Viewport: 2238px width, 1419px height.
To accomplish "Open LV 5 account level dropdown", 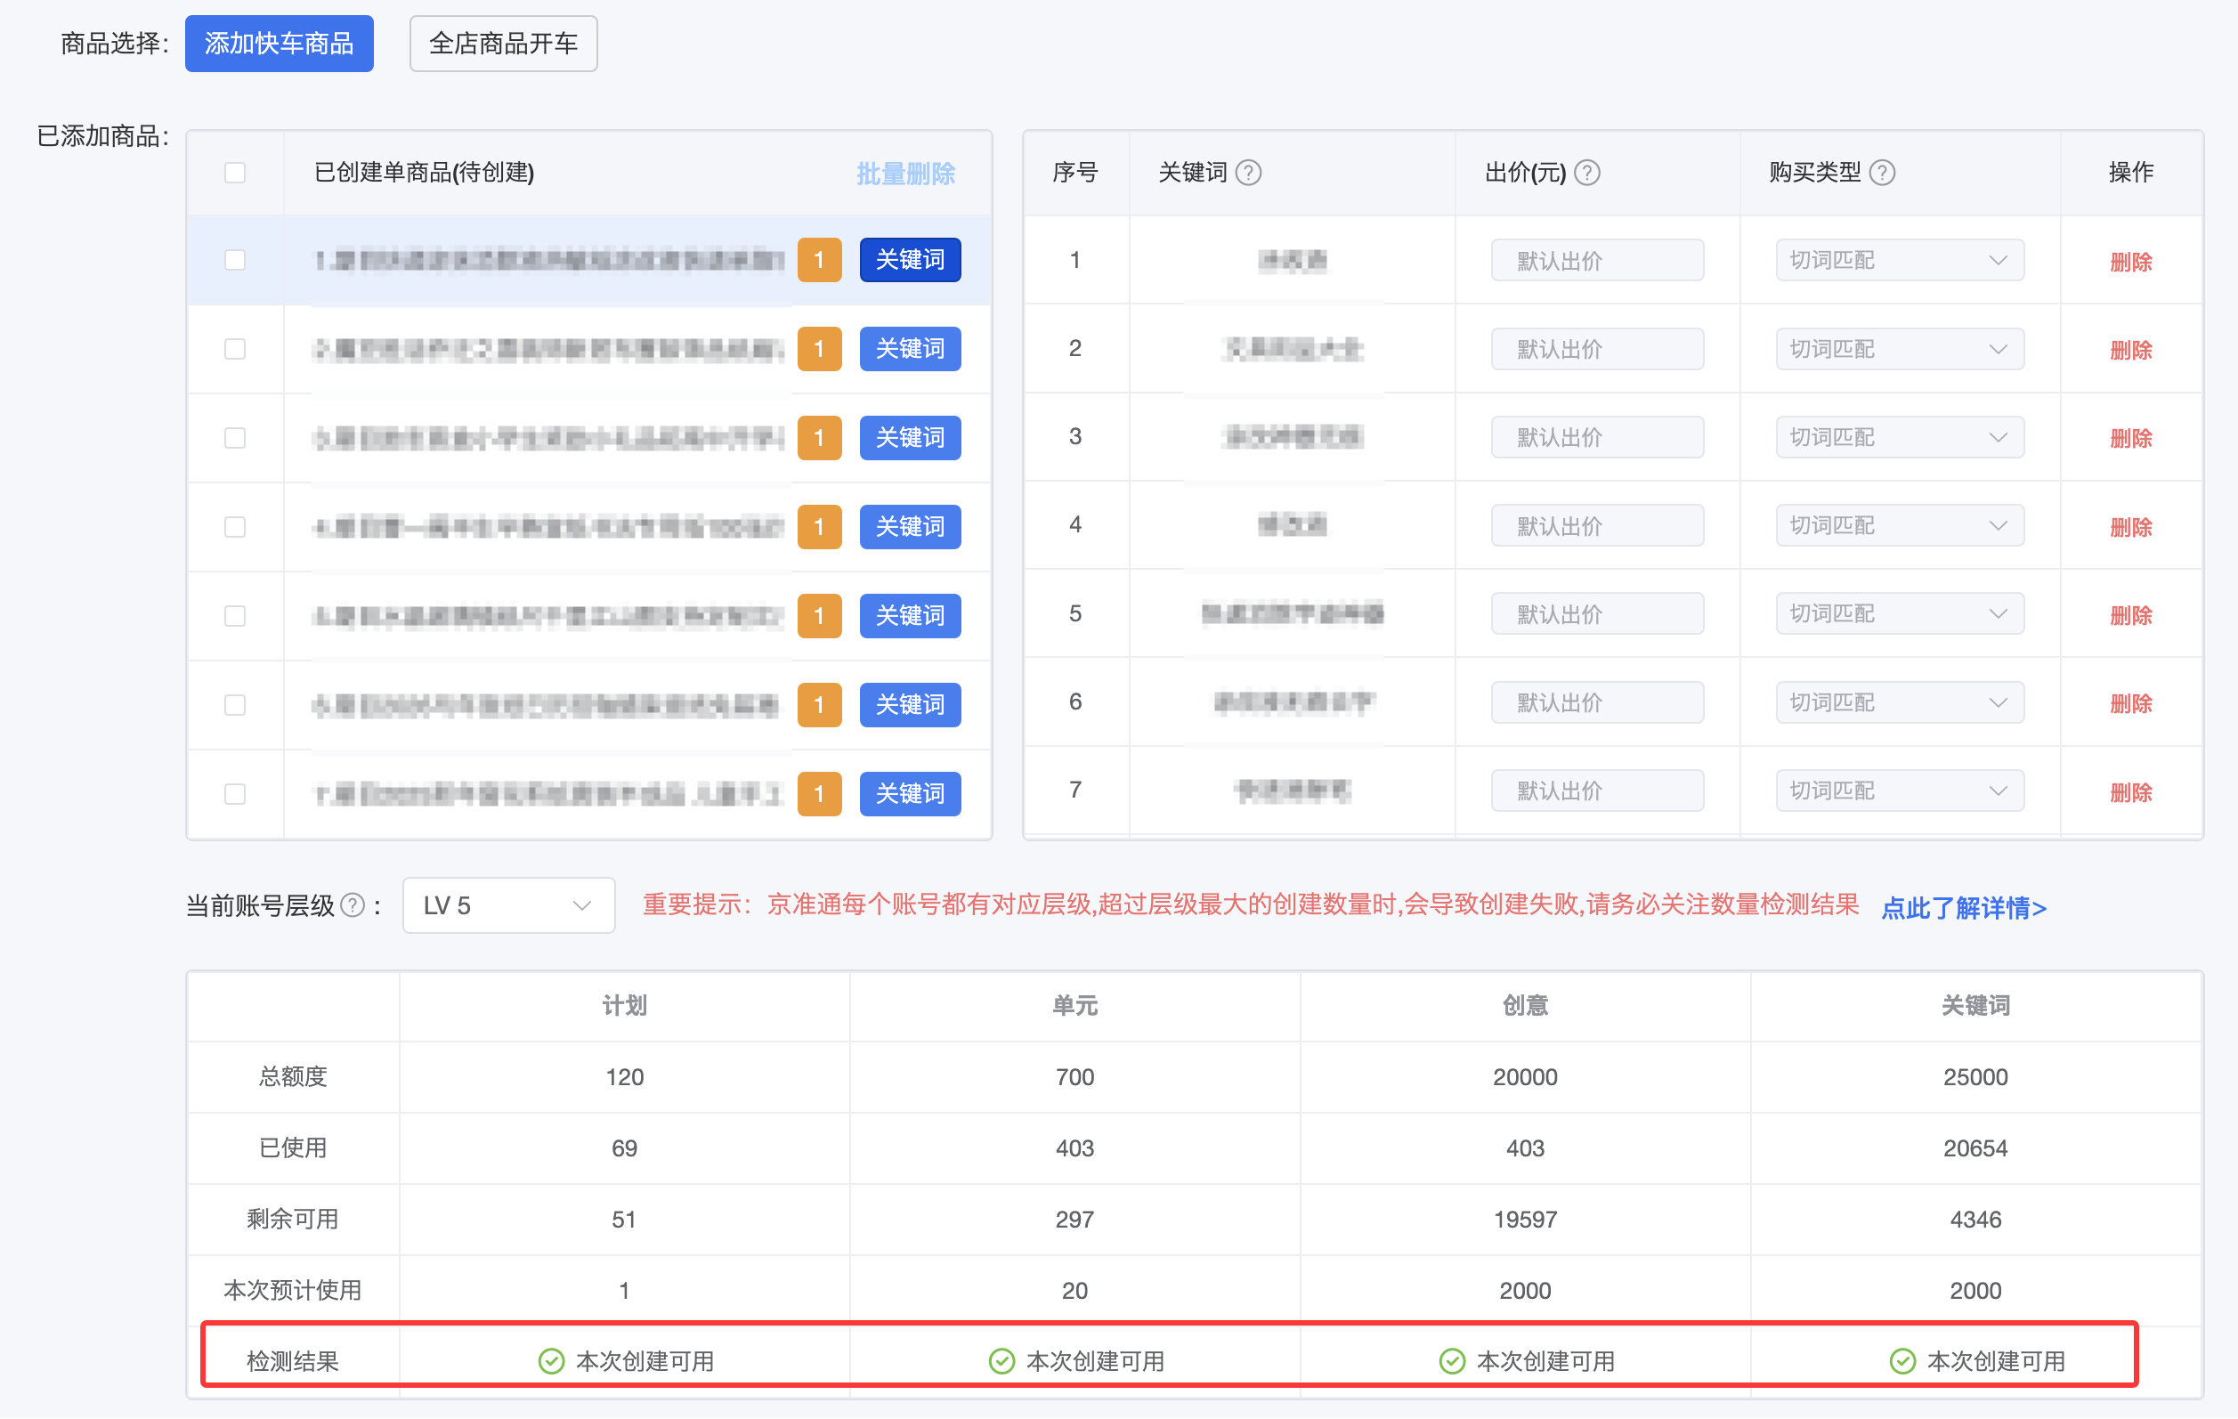I will tap(508, 905).
